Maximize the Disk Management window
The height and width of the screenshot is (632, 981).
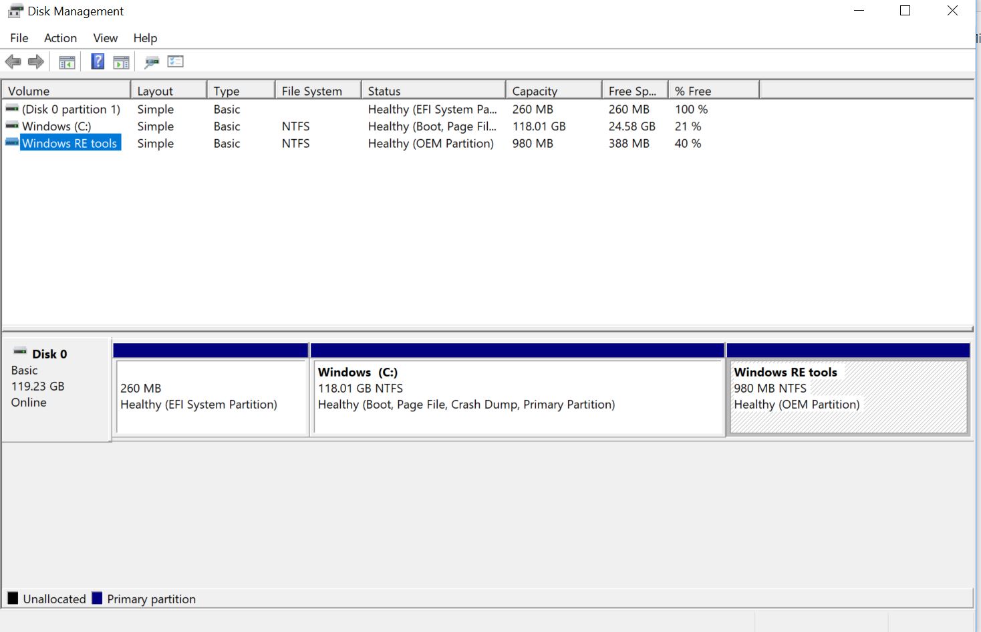click(x=905, y=11)
